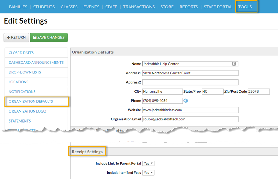Image resolution: width=278 pixels, height=179 pixels.
Task: Open the Families menu
Action: 18,7
